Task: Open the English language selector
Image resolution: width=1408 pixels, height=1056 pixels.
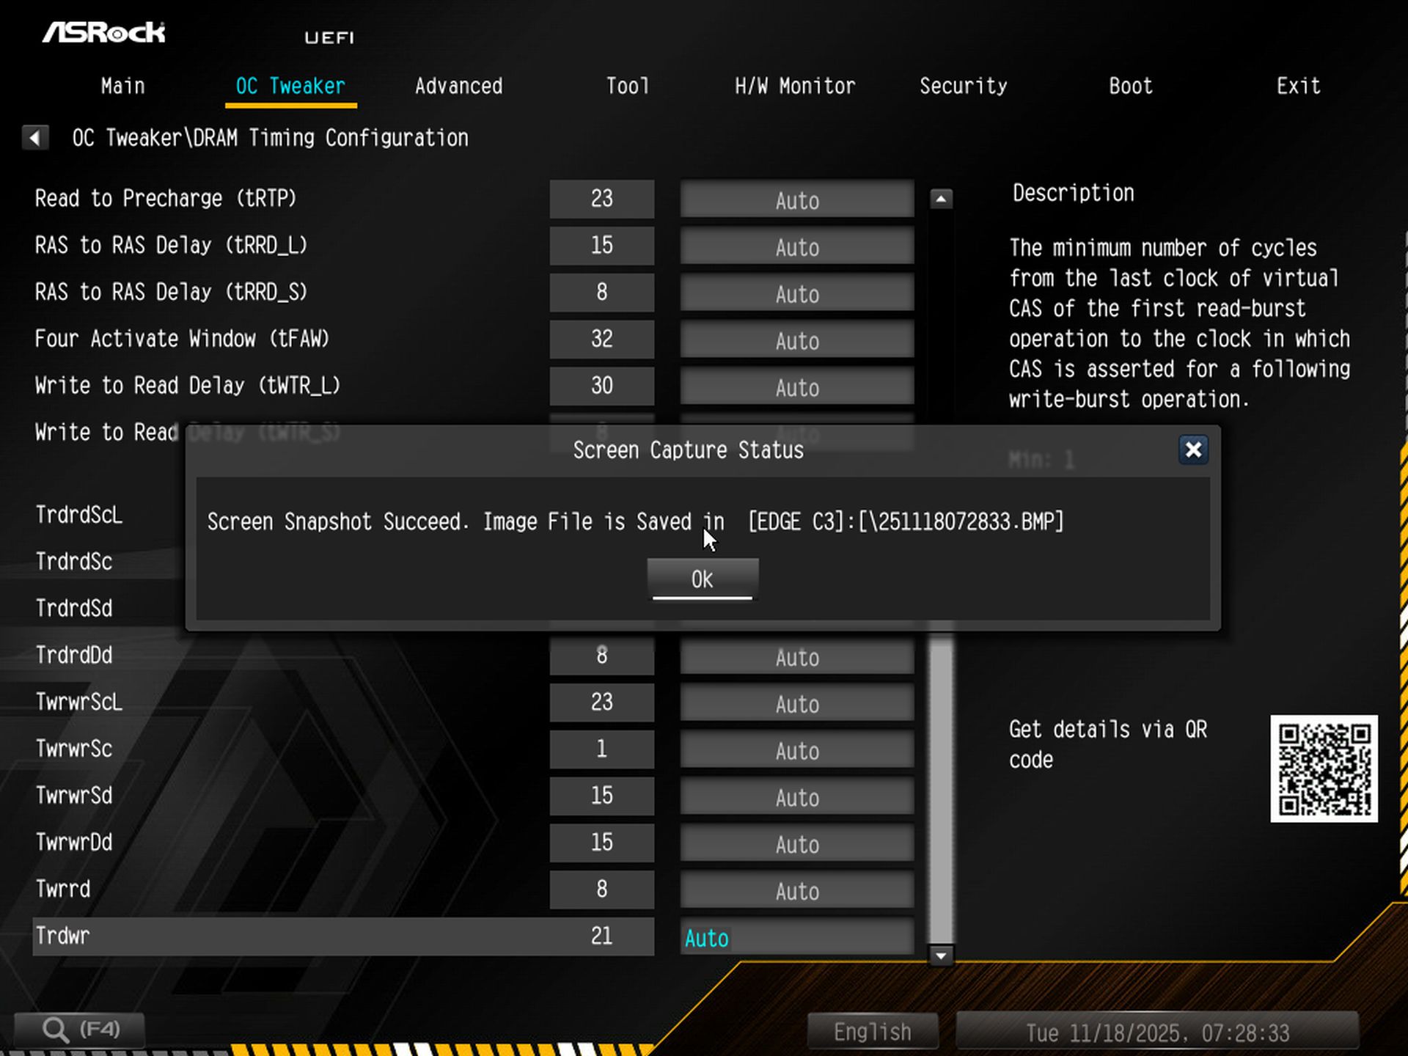Action: pyautogui.click(x=871, y=1031)
